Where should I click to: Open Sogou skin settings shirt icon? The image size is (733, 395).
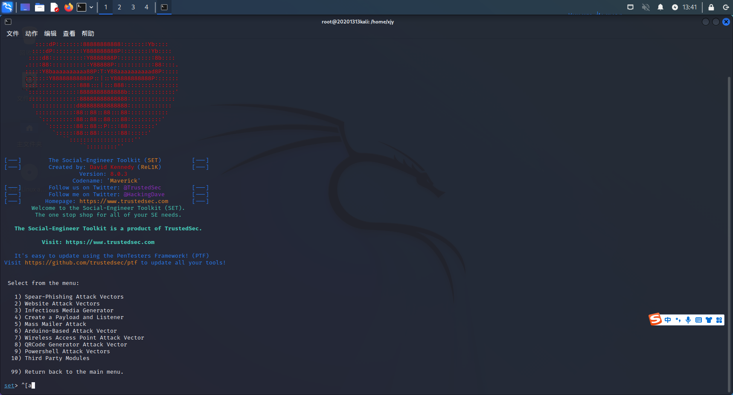(709, 320)
